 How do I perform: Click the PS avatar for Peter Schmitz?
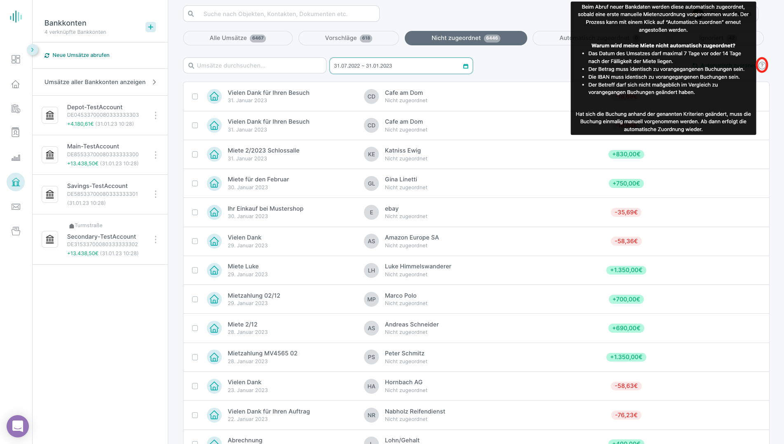click(x=371, y=357)
